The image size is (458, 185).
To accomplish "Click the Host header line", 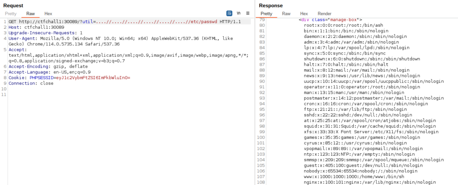I will tap(36, 27).
